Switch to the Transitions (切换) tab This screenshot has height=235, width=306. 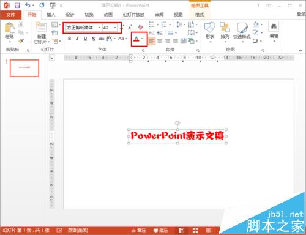coord(89,15)
